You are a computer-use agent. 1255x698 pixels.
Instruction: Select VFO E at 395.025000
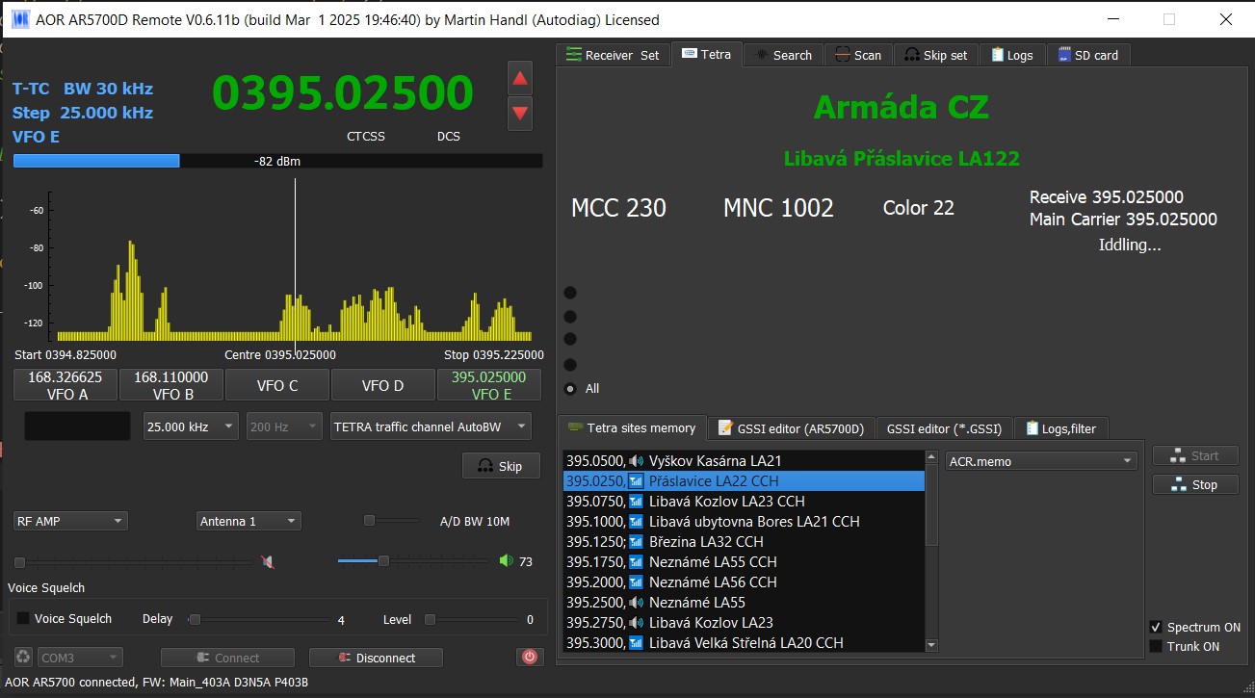(489, 385)
